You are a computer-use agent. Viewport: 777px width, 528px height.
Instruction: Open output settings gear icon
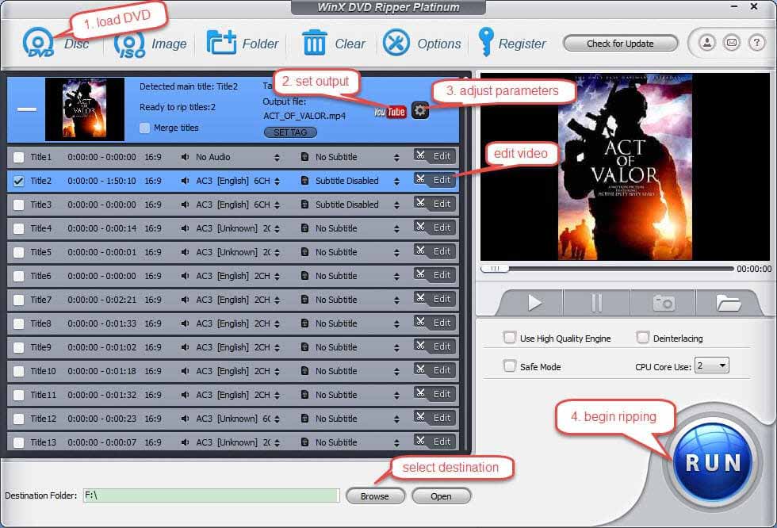tap(420, 111)
